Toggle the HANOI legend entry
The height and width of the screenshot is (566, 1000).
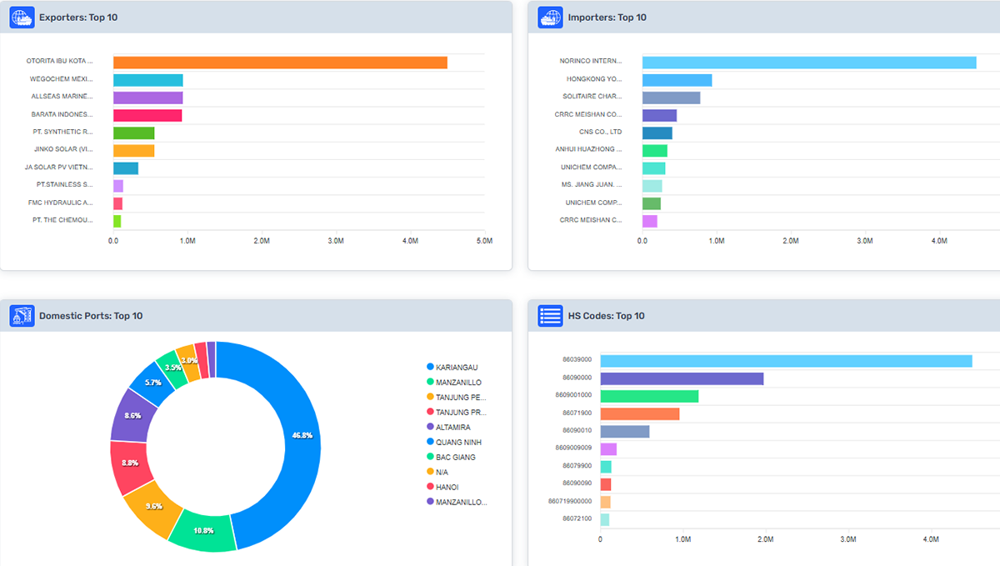[x=447, y=486]
